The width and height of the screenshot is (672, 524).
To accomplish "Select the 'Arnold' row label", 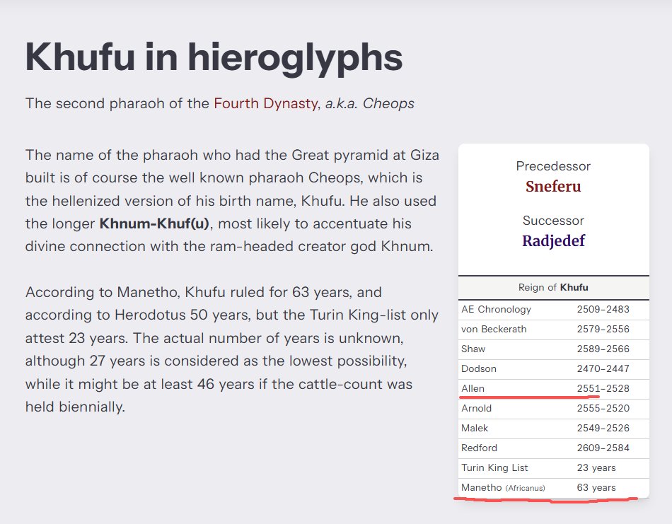I will tap(476, 408).
